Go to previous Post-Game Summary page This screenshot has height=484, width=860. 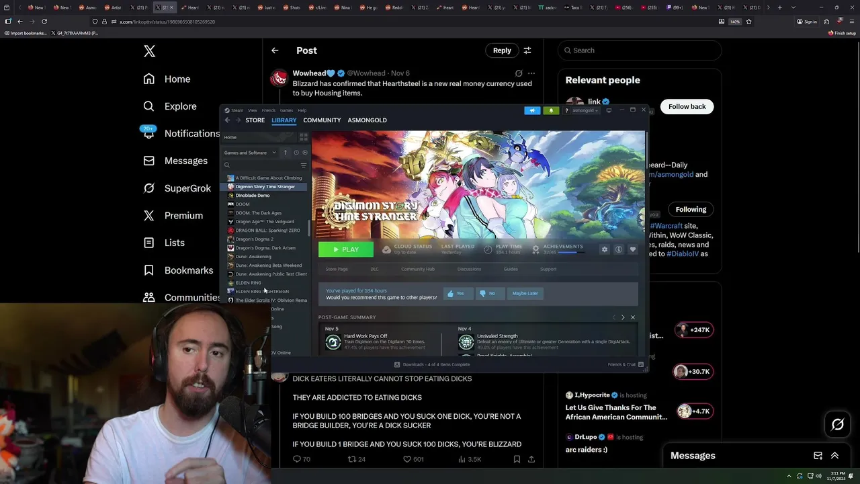coord(613,317)
